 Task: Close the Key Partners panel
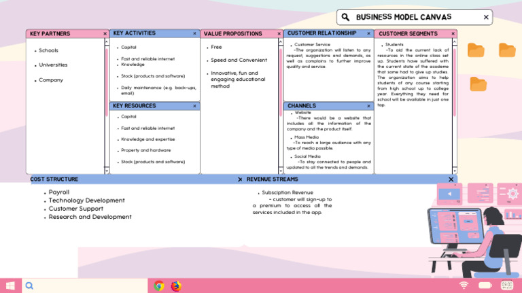point(105,33)
